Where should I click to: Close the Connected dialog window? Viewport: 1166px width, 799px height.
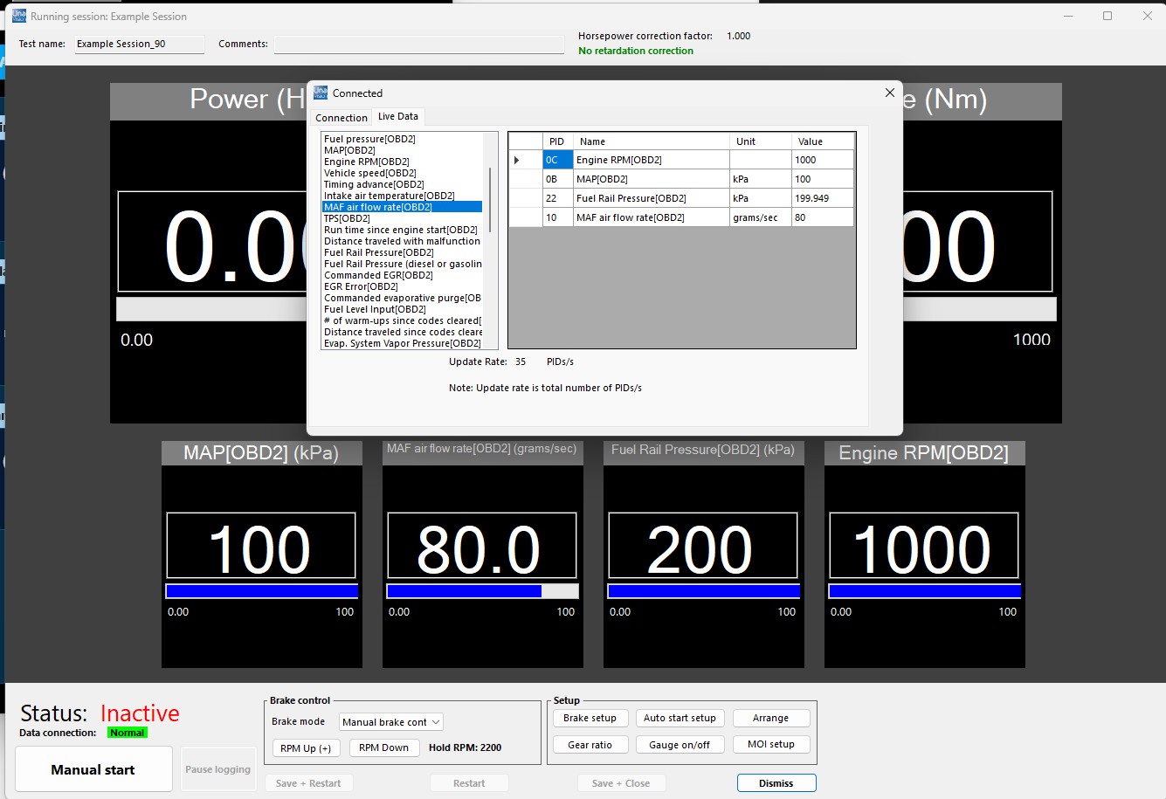click(889, 93)
